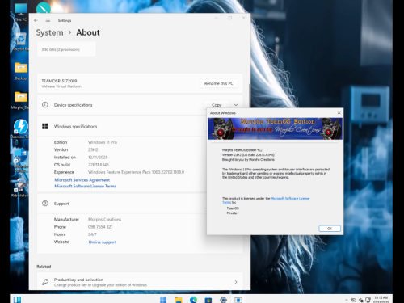Launch Microsoft Edge from the taskbar

[193, 300]
